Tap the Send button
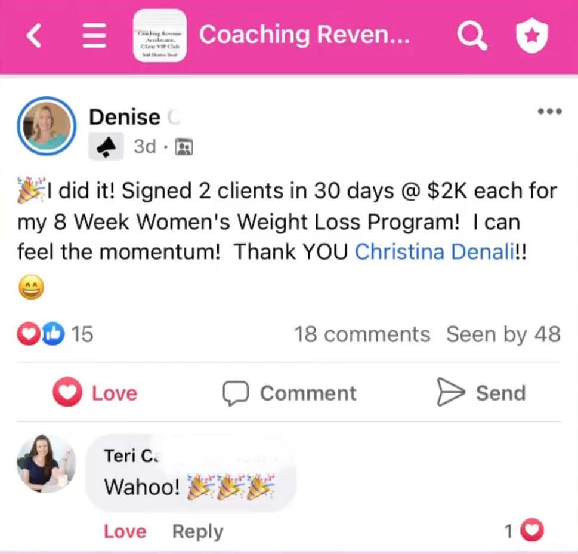The width and height of the screenshot is (578, 554). click(481, 392)
